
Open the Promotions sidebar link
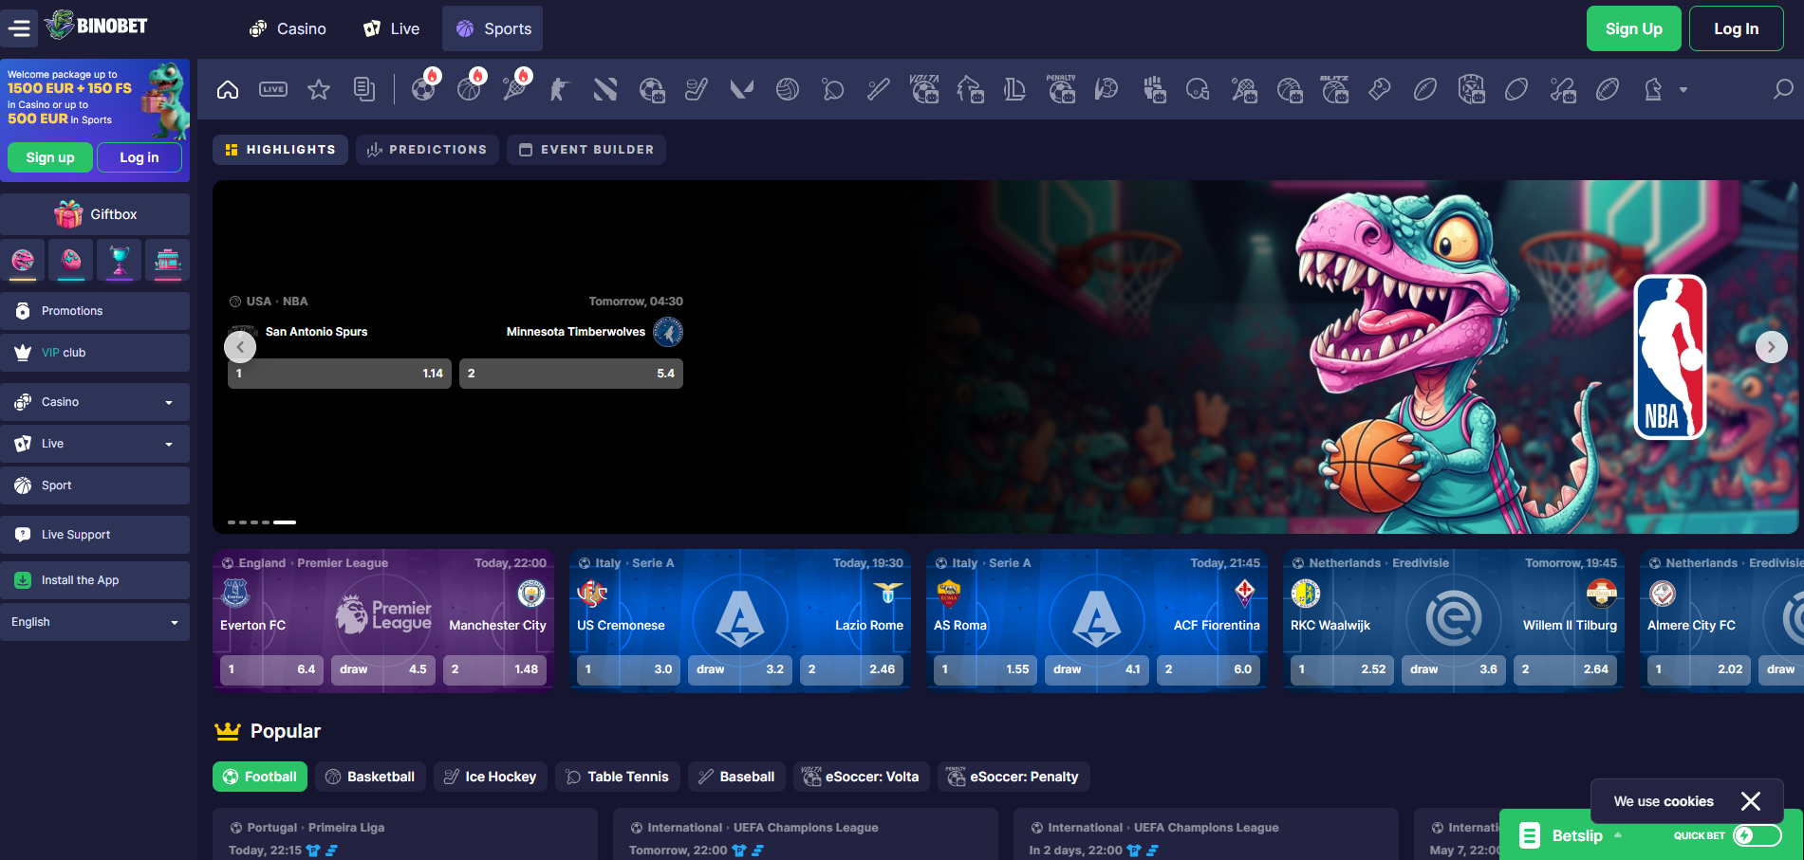tap(95, 311)
